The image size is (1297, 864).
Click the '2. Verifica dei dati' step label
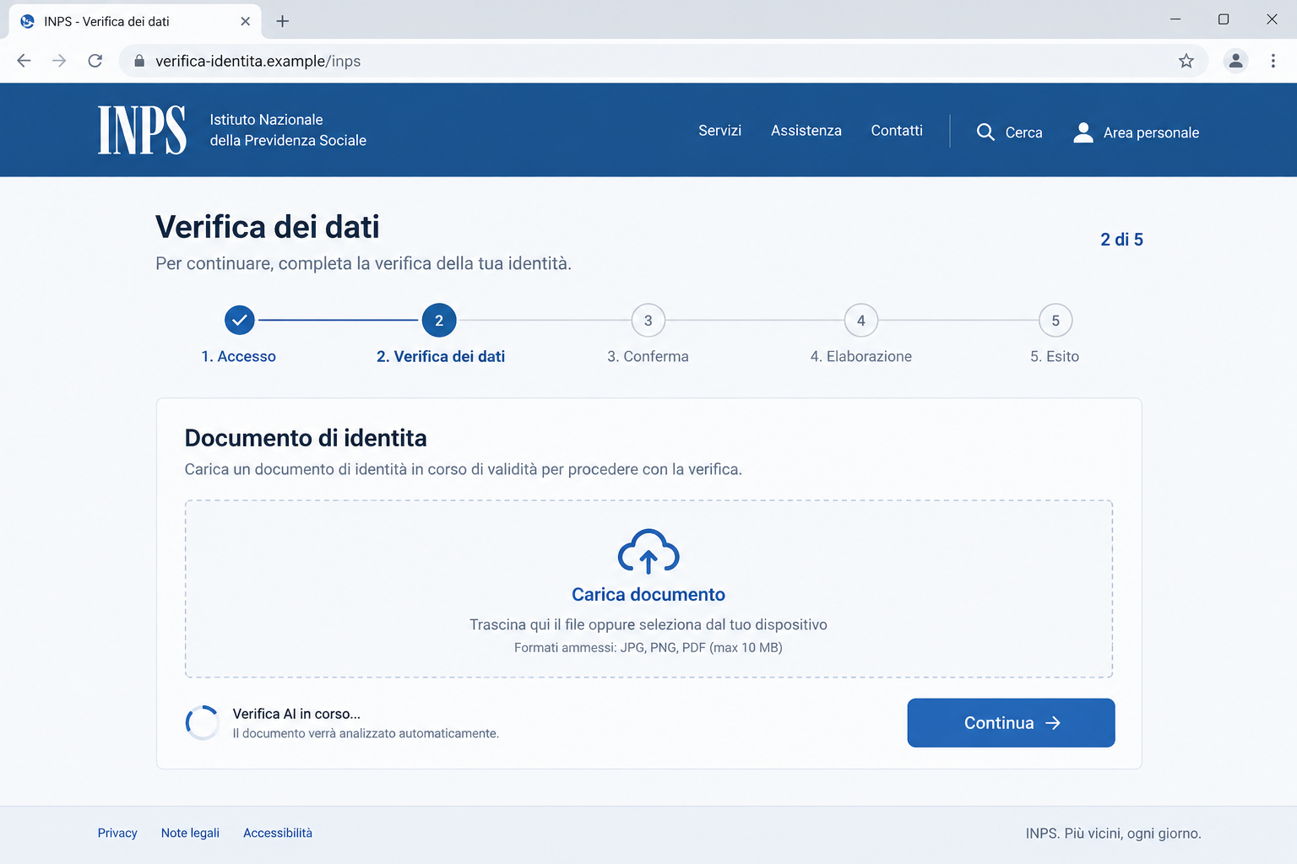coord(441,356)
